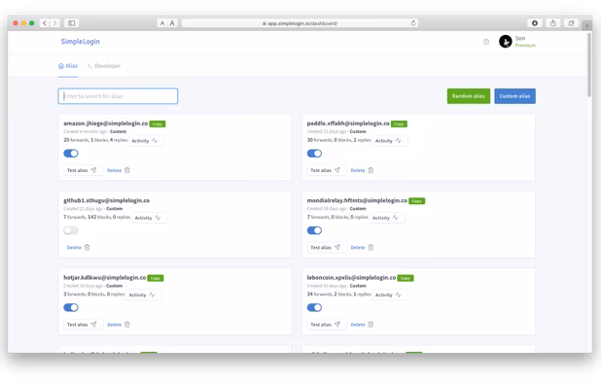This screenshot has width=601, height=383.
Task: Select the github1.sthugu@simplelogin.co address text
Action: tap(107, 200)
